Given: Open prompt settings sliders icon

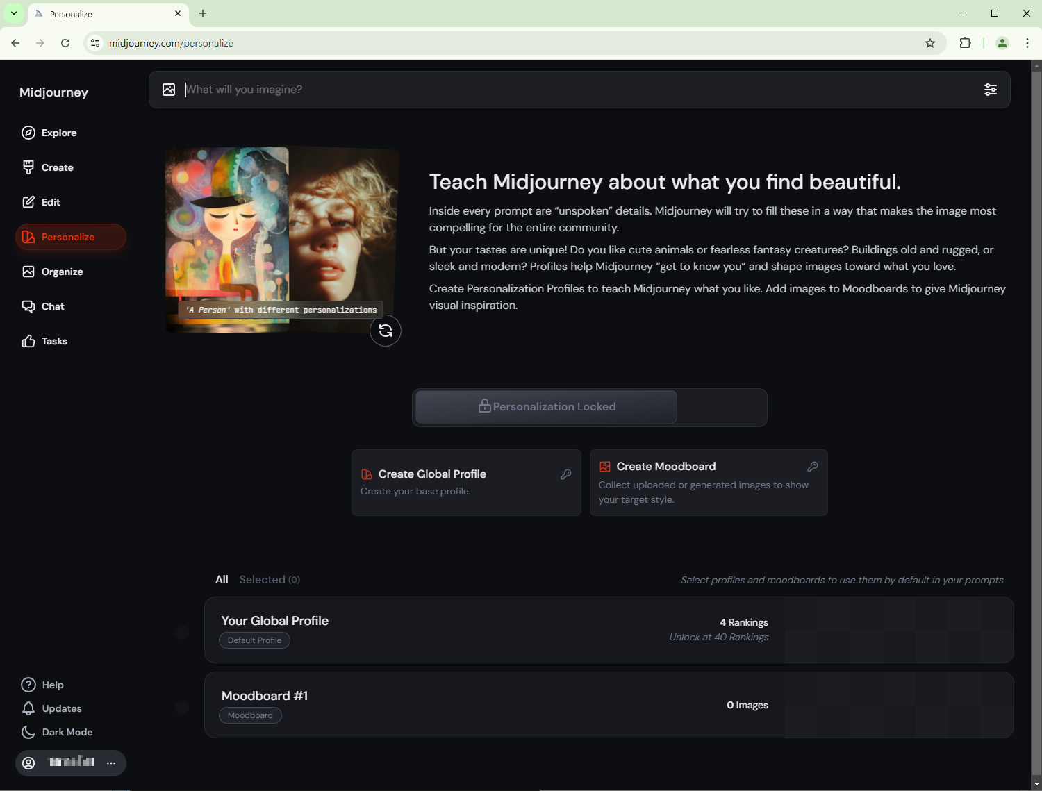Looking at the screenshot, I should pyautogui.click(x=991, y=90).
